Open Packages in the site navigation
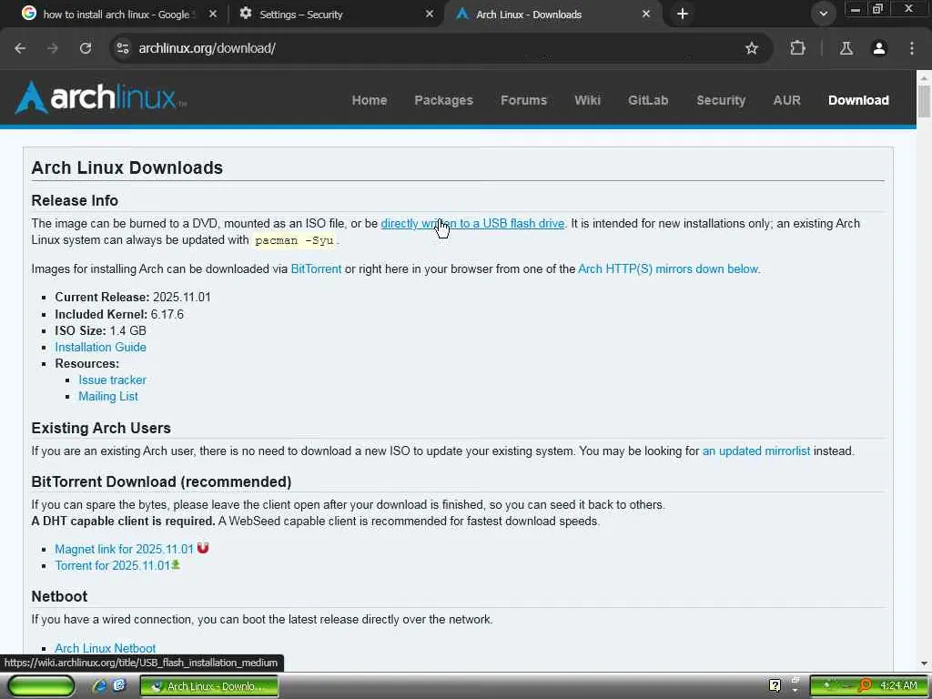Viewport: 932px width, 699px height. point(443,100)
